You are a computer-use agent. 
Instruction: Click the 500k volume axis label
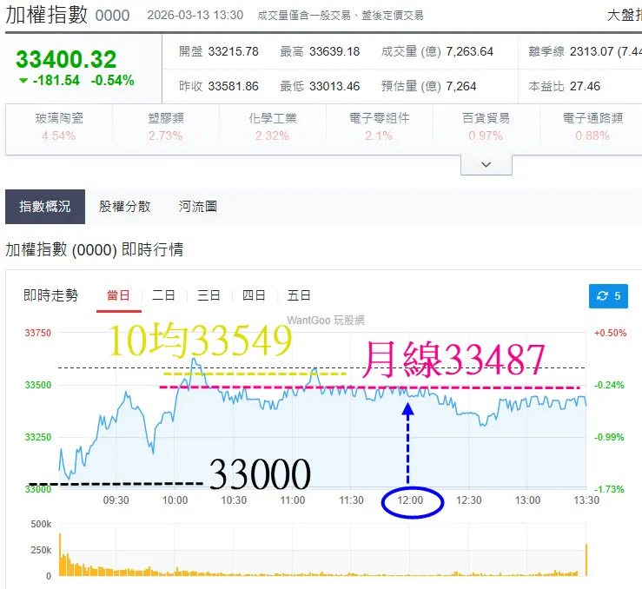click(41, 524)
